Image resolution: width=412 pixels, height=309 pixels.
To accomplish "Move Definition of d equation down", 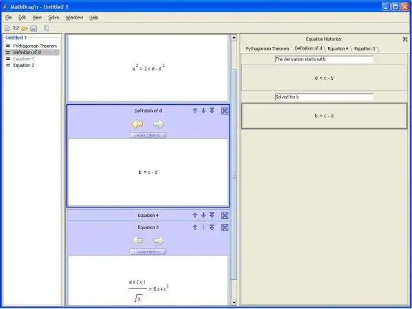I will (x=203, y=111).
